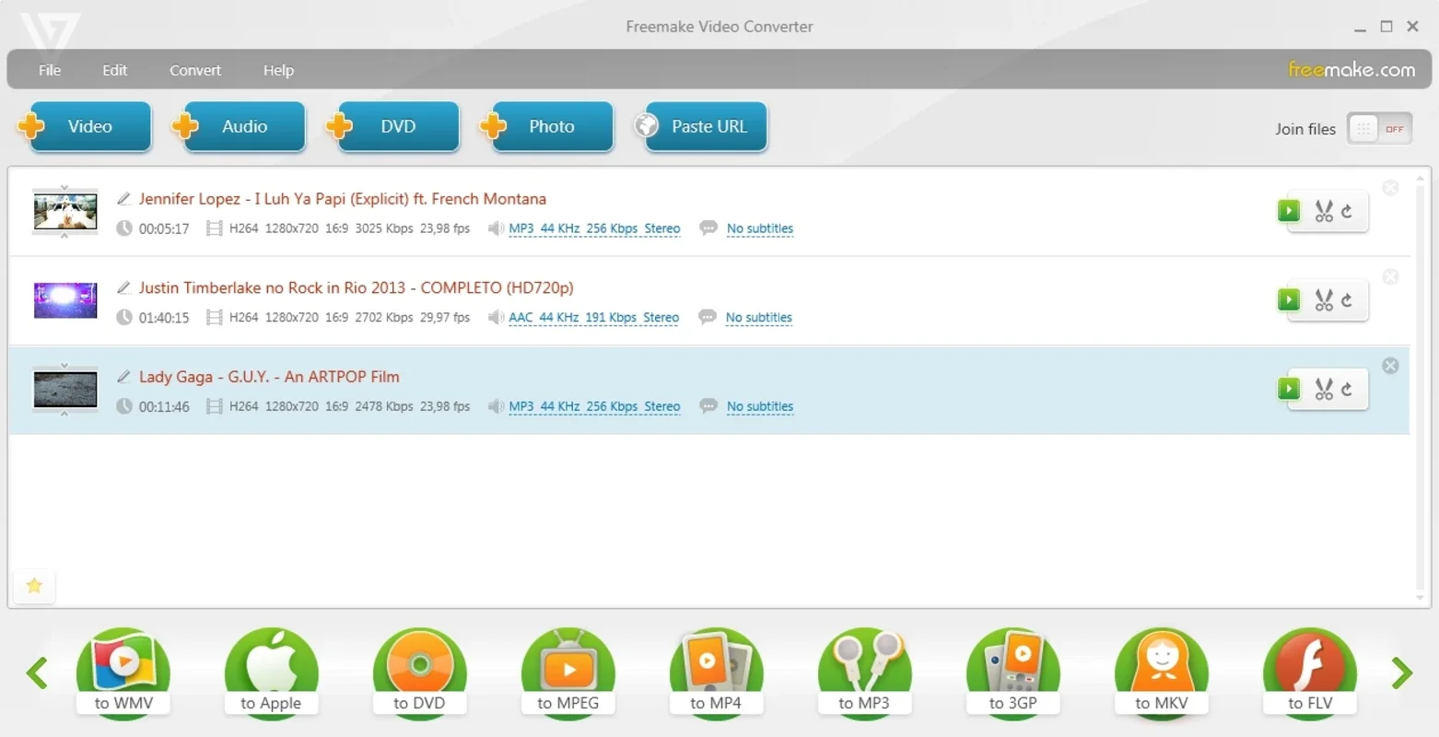This screenshot has width=1439, height=737.
Task: Select the Justin Timberlake video thumbnail
Action: (65, 300)
